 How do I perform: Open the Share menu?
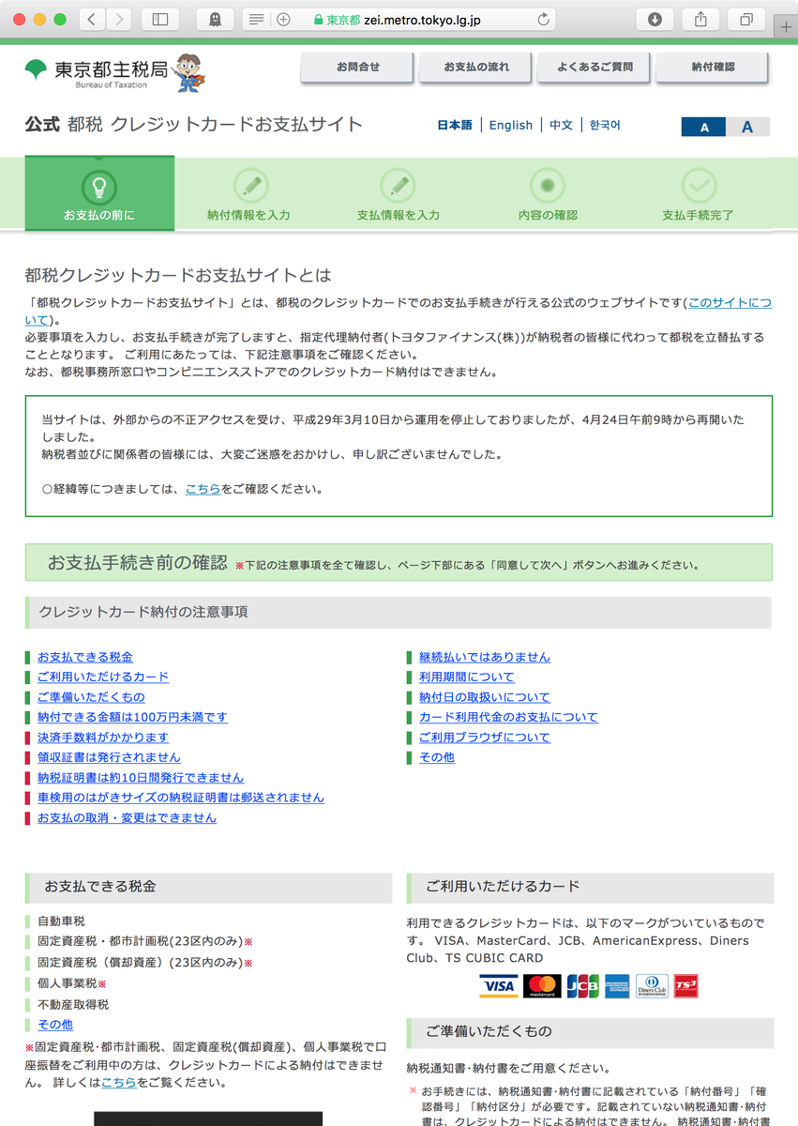pos(700,19)
